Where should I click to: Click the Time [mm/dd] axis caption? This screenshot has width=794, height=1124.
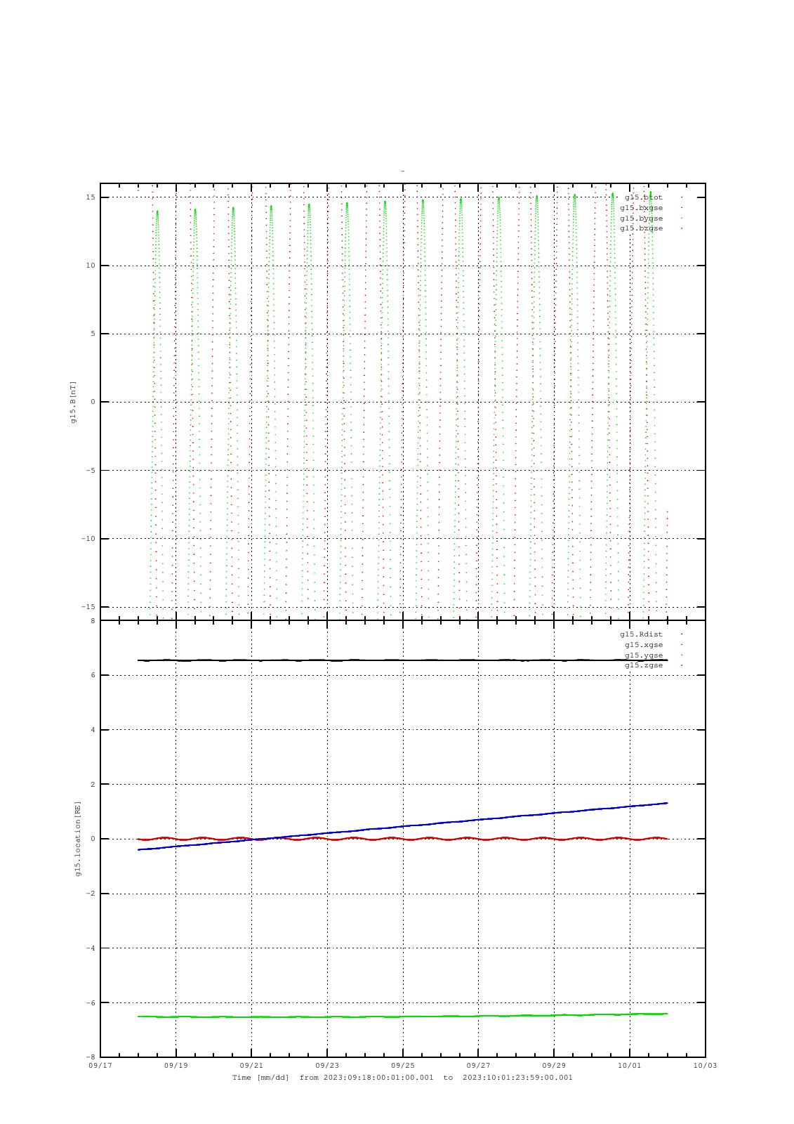click(402, 1078)
